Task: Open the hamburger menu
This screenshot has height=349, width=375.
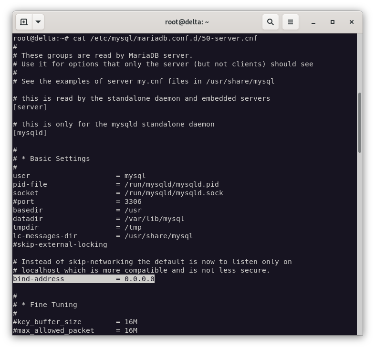Action: click(290, 22)
